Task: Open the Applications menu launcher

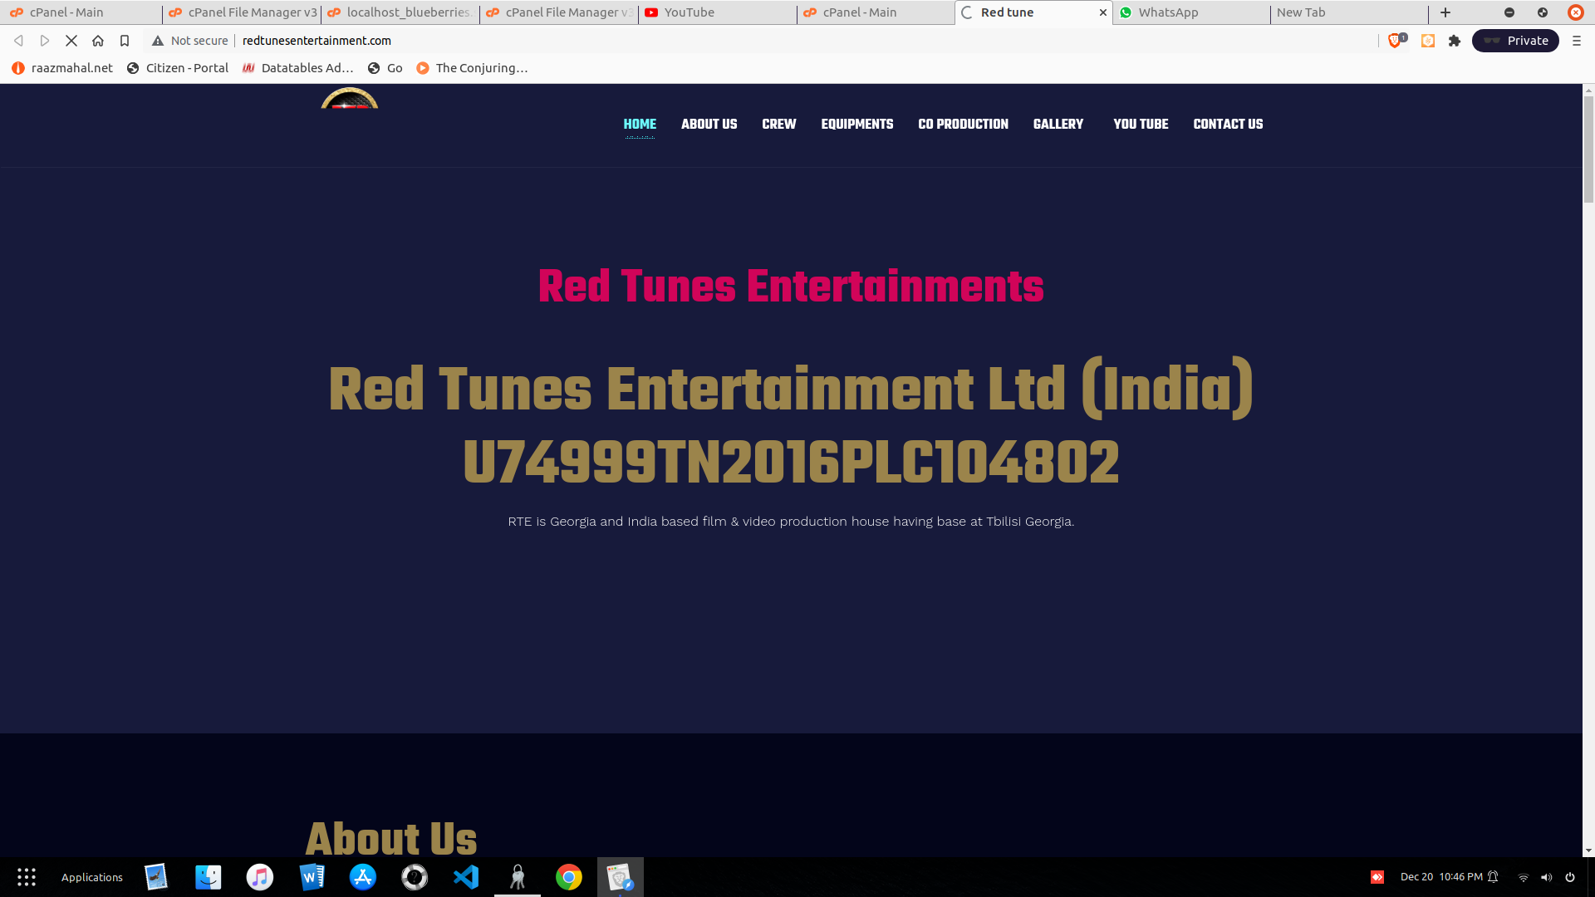Action: (x=91, y=877)
